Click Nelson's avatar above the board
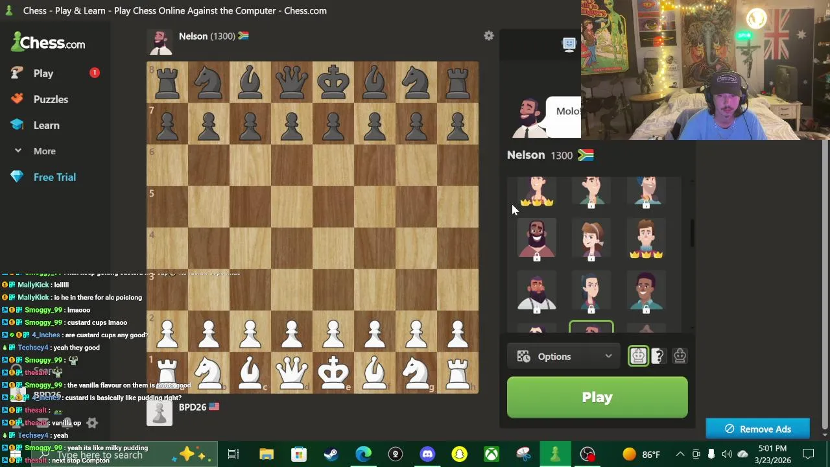Viewport: 830px width, 467px height. coord(160,42)
